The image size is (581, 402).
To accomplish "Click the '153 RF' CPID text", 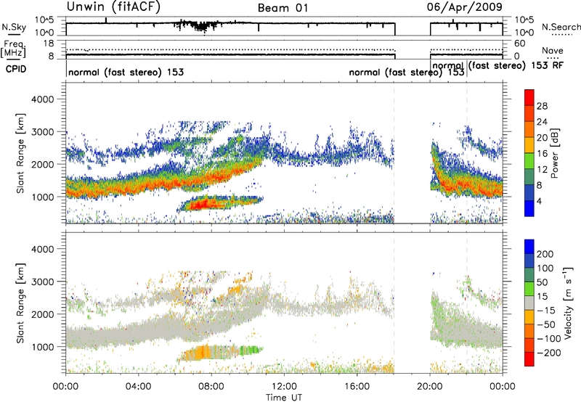I will click(x=548, y=65).
